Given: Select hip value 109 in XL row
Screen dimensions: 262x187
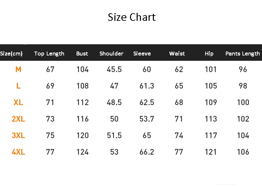Looking at the screenshot, I should pyautogui.click(x=211, y=102).
